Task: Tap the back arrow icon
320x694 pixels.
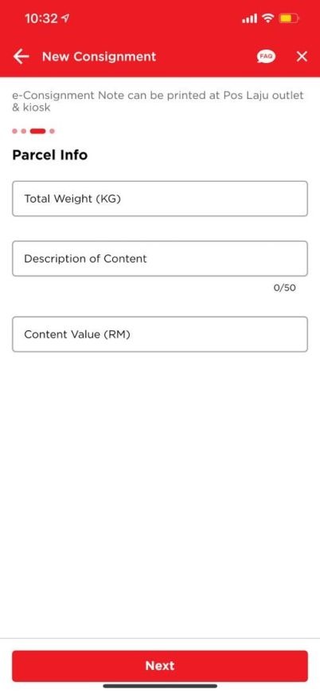Action: pyautogui.click(x=21, y=56)
